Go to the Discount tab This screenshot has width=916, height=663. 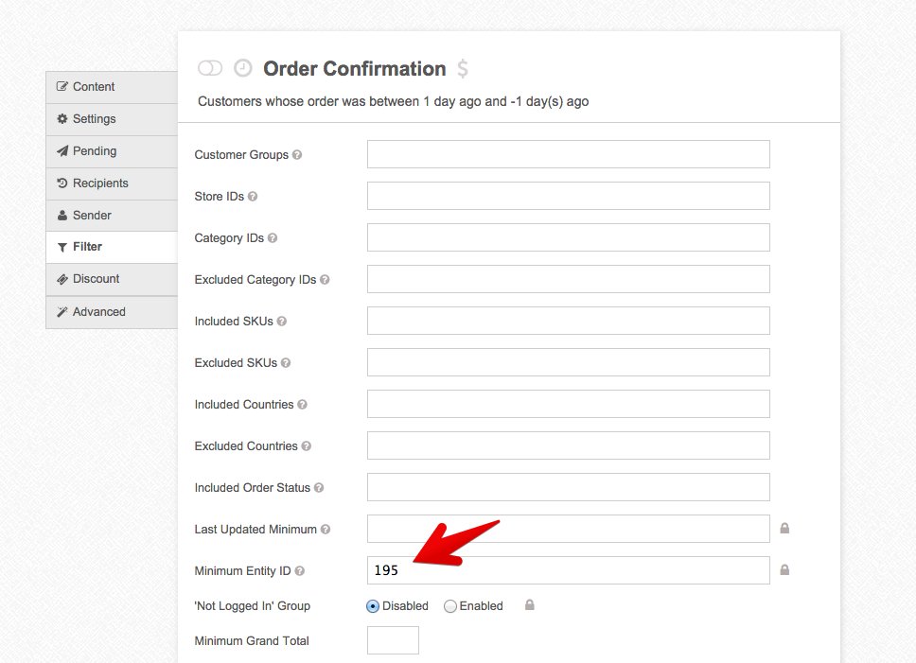[112, 279]
